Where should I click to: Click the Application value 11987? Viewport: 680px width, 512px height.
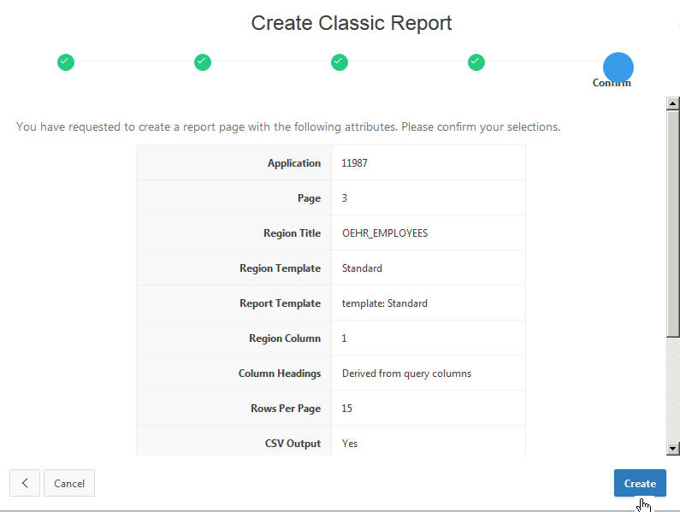click(x=354, y=163)
